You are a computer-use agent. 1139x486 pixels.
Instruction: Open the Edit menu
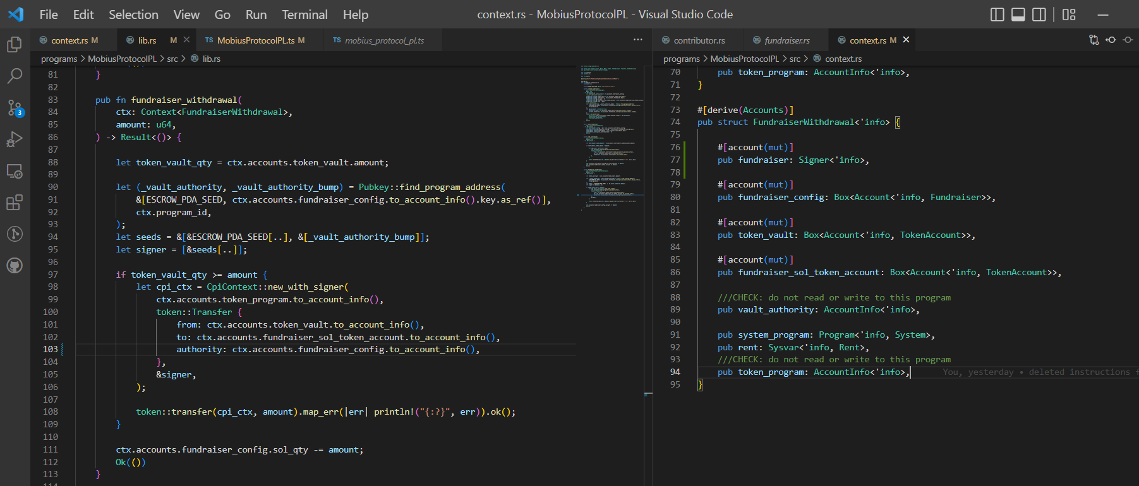click(x=83, y=15)
